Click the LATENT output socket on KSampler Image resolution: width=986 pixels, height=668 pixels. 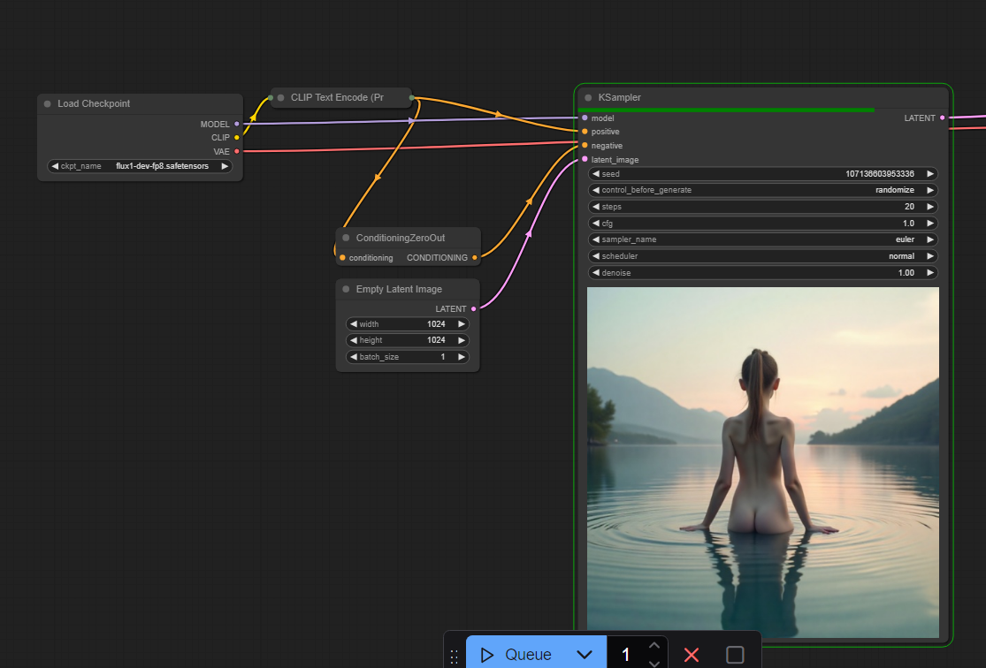(x=942, y=118)
